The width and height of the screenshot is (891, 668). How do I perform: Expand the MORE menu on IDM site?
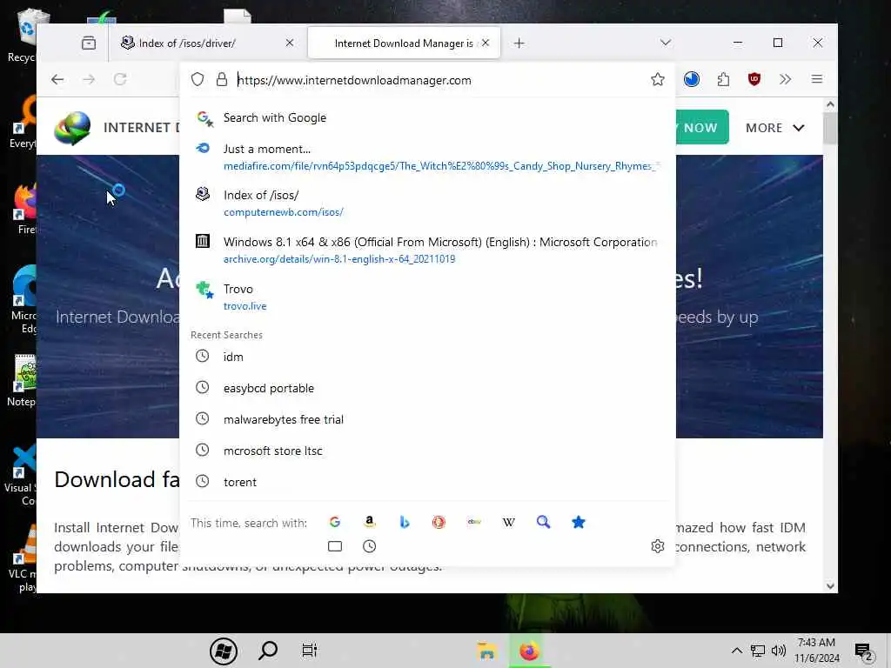pos(775,128)
